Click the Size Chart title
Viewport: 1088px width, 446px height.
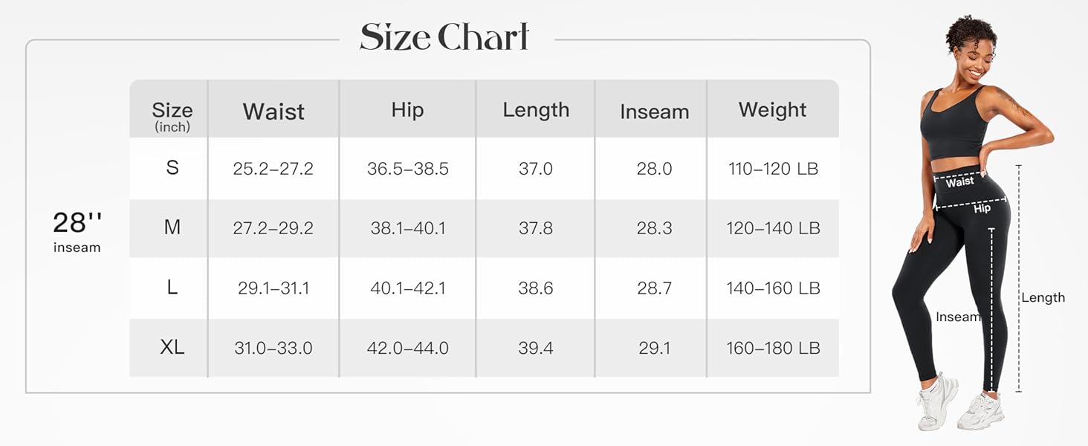444,37
